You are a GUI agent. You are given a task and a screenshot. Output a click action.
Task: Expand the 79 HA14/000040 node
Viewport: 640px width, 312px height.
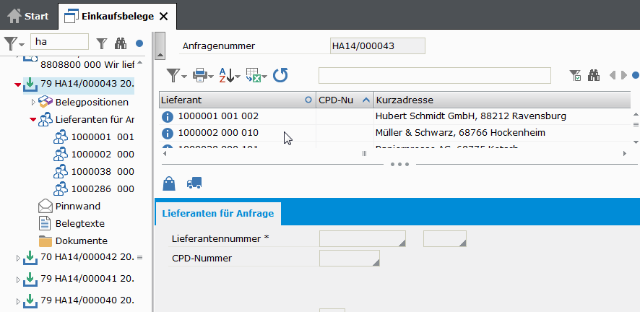pyautogui.click(x=17, y=301)
